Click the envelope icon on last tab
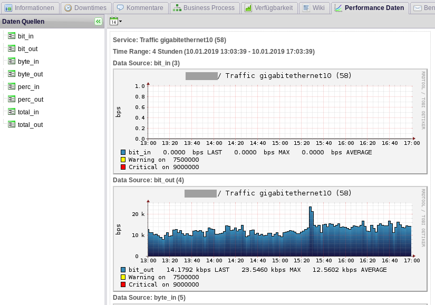435x305 pixels. pos(418,8)
